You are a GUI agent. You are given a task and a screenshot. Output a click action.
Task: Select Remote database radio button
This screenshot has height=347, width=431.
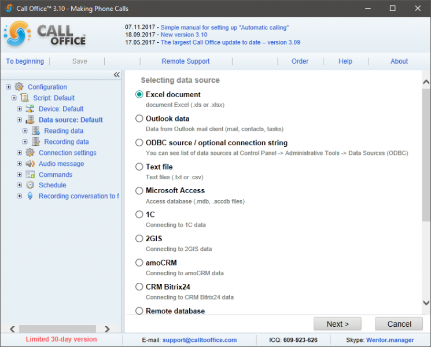click(x=139, y=311)
